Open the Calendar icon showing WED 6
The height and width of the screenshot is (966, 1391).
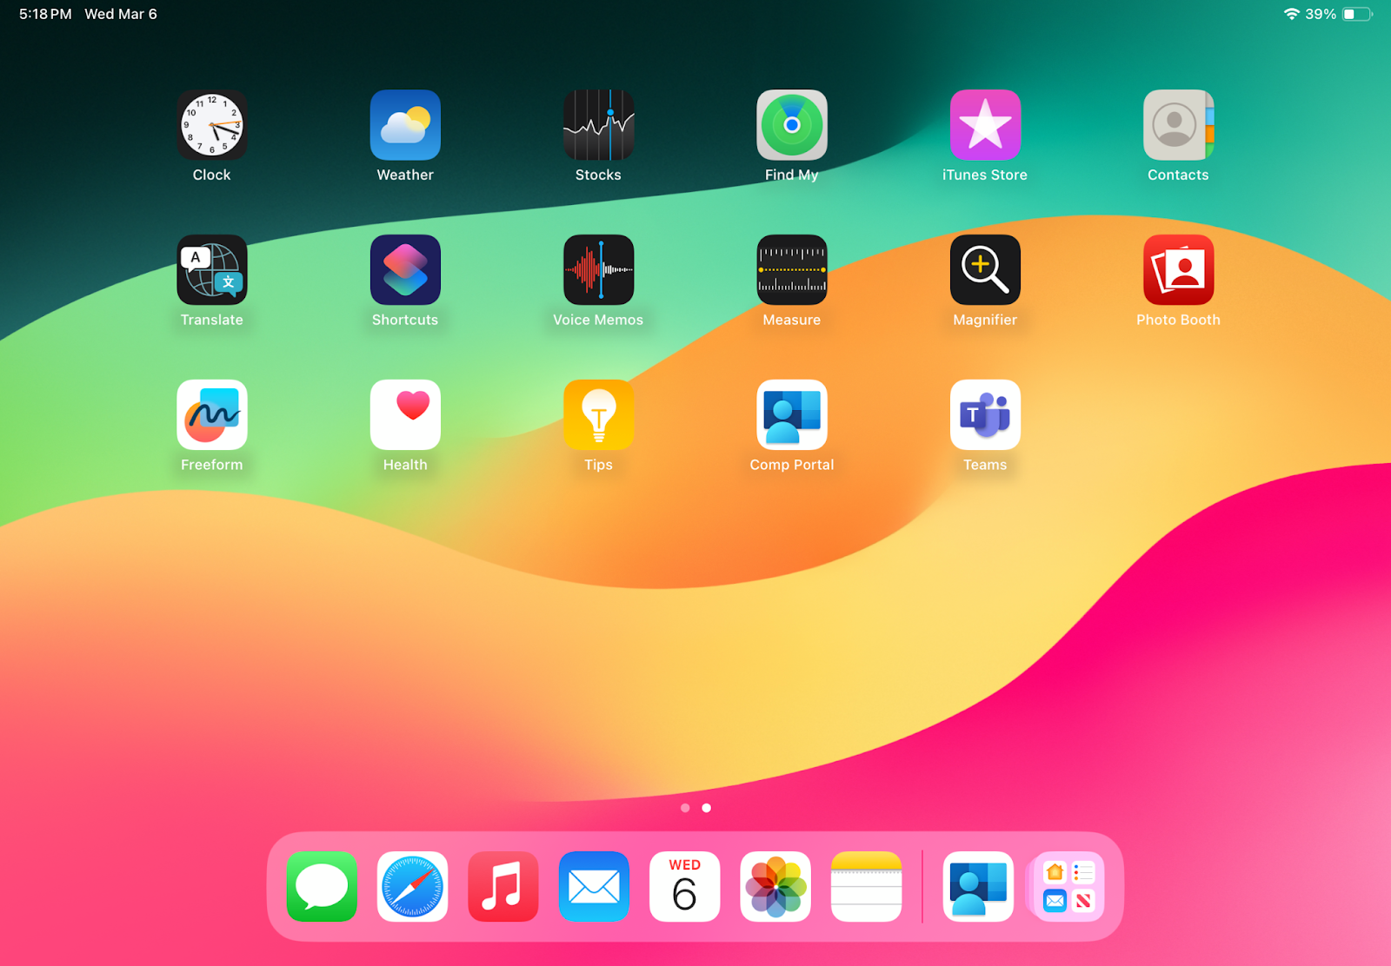coord(684,887)
